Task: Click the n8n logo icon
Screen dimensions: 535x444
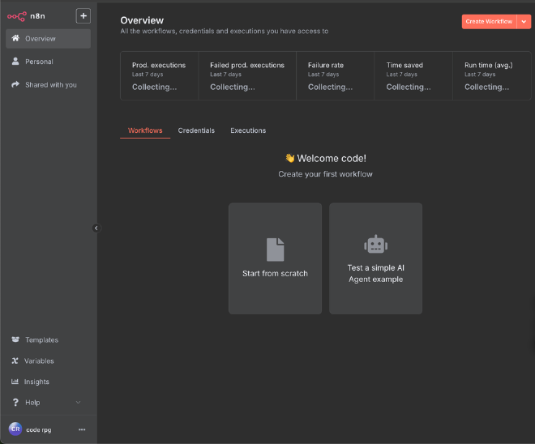Action: (x=17, y=16)
